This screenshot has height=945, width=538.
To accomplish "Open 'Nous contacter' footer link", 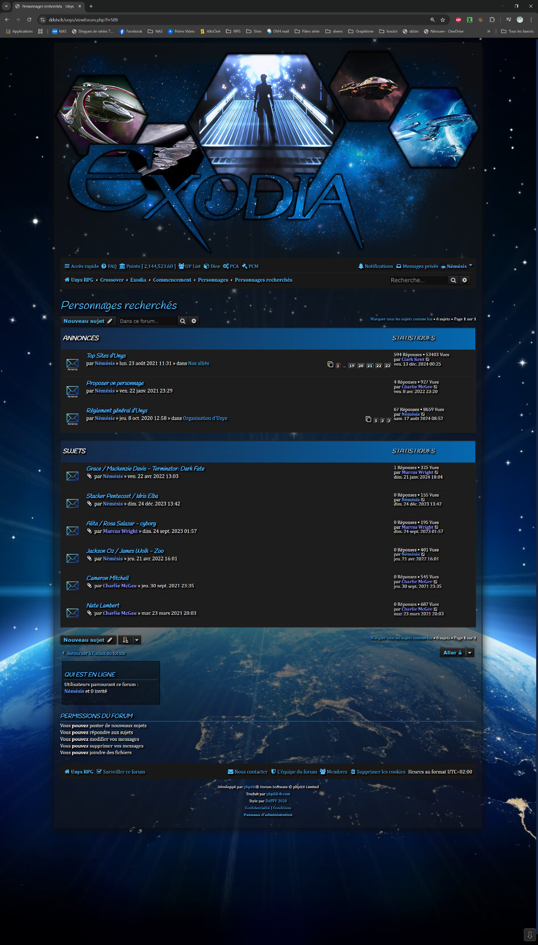I will [x=248, y=772].
